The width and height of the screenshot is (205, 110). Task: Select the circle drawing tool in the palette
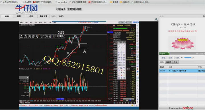[x=124, y=55]
